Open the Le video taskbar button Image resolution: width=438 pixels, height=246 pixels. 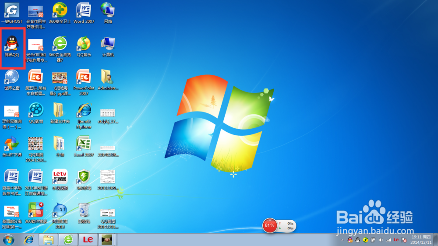click(88, 240)
